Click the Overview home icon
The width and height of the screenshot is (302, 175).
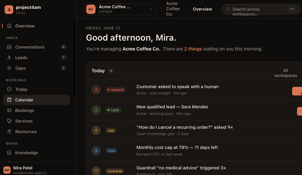coord(9,26)
